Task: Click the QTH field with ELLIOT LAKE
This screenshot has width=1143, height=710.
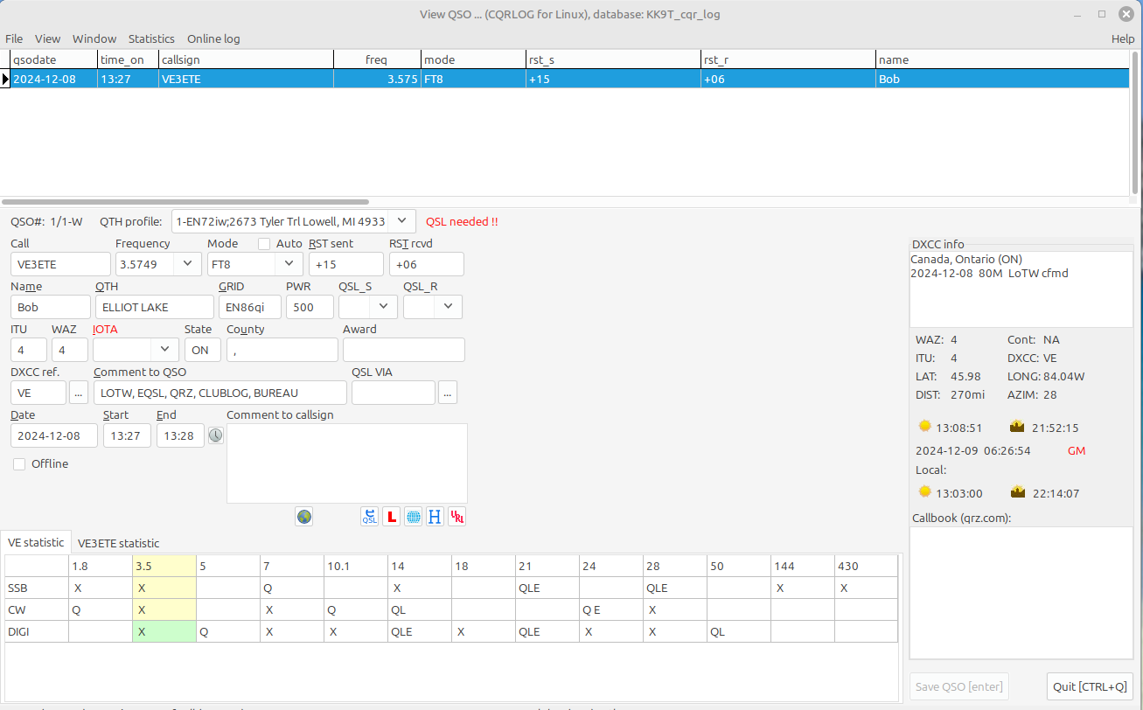Action: (x=155, y=307)
